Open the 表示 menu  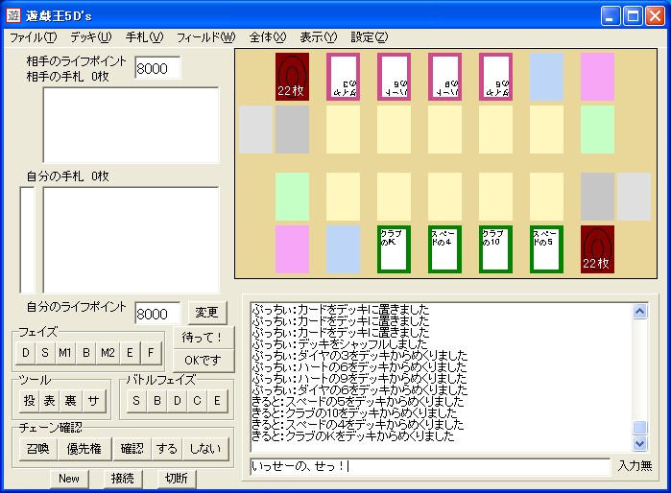319,37
